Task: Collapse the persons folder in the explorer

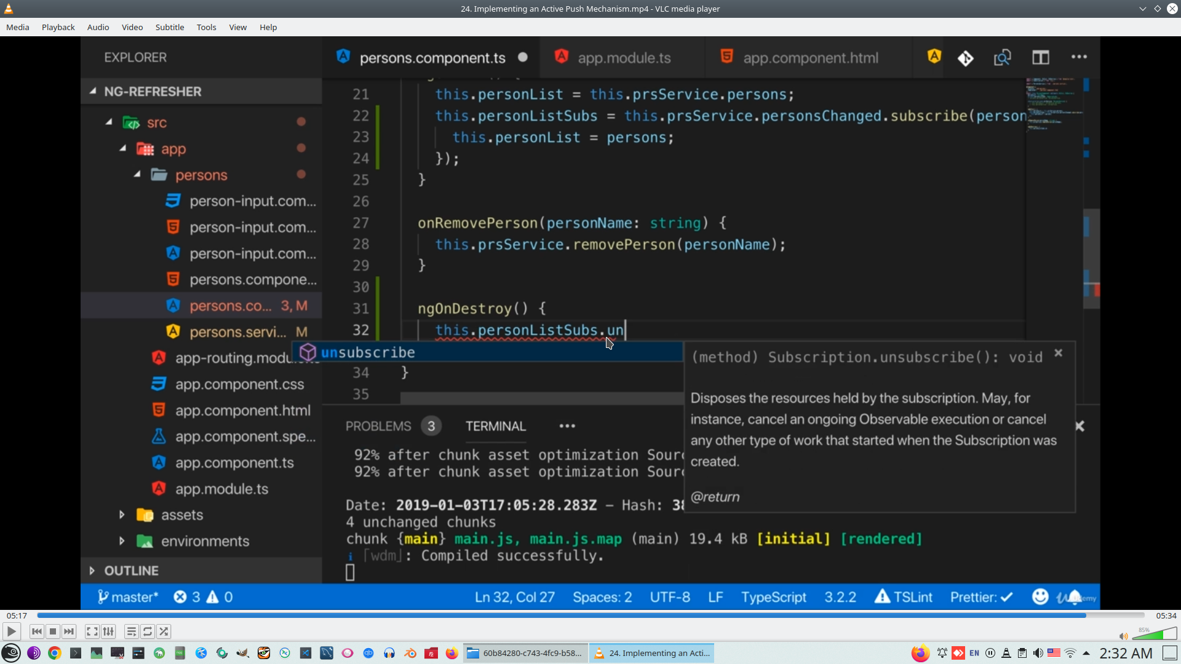Action: (x=138, y=175)
